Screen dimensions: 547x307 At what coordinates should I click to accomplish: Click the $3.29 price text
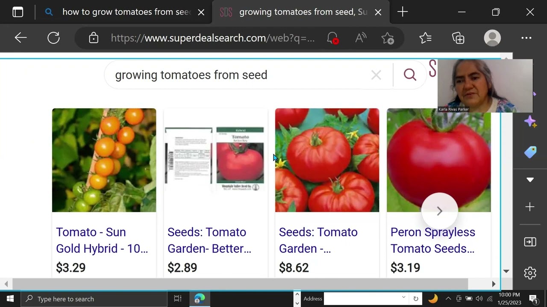coord(71,268)
